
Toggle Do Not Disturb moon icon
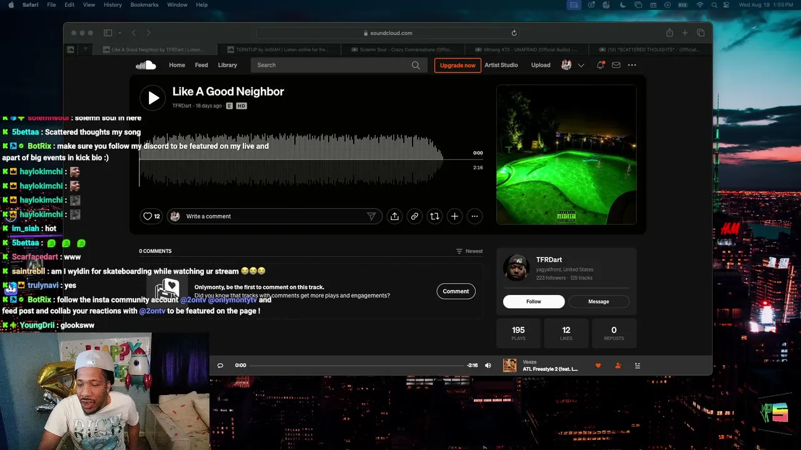pyautogui.click(x=623, y=5)
